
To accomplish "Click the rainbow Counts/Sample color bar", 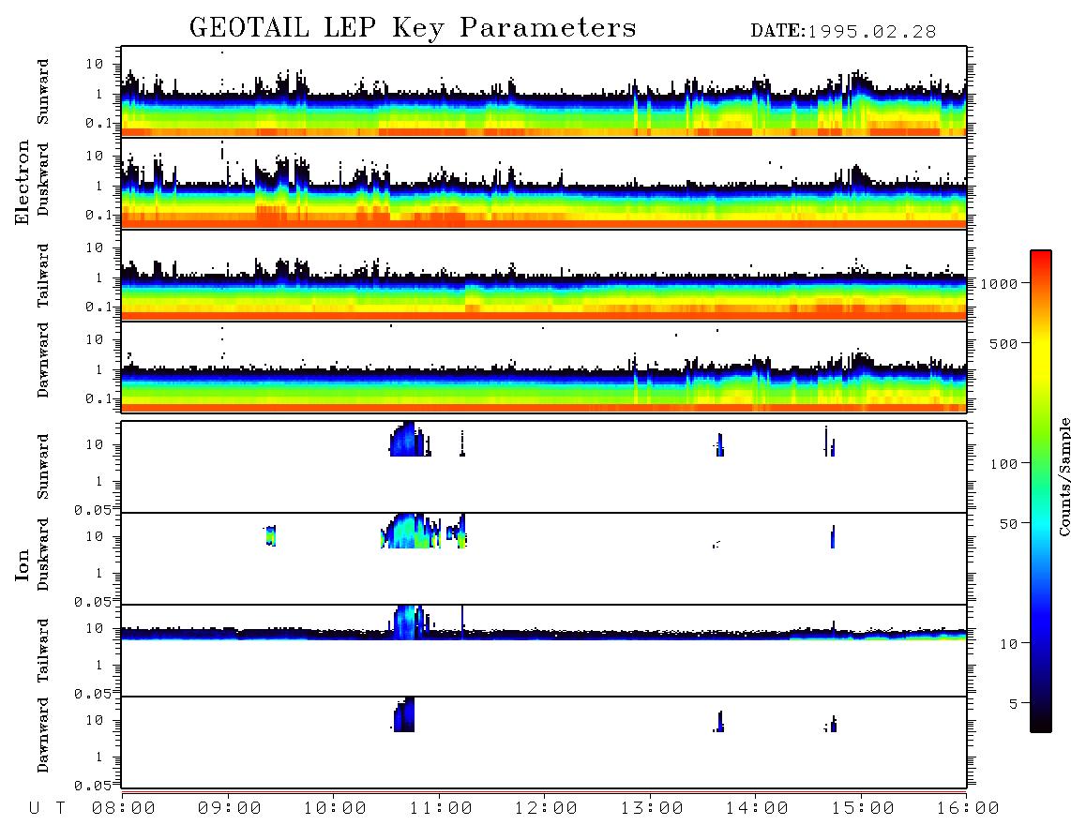I will 1040,491.
